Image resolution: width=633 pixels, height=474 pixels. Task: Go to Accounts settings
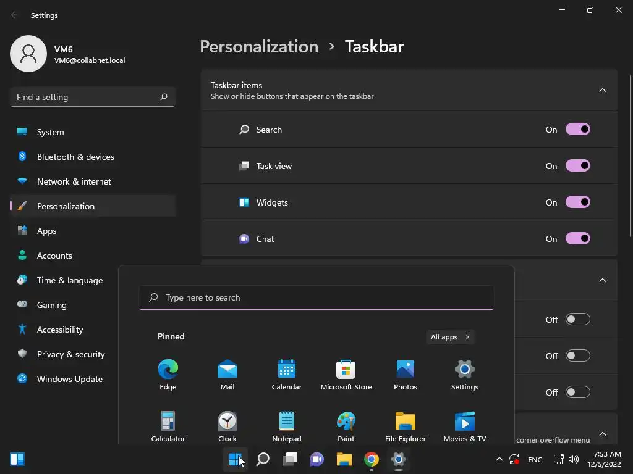(x=93, y=256)
